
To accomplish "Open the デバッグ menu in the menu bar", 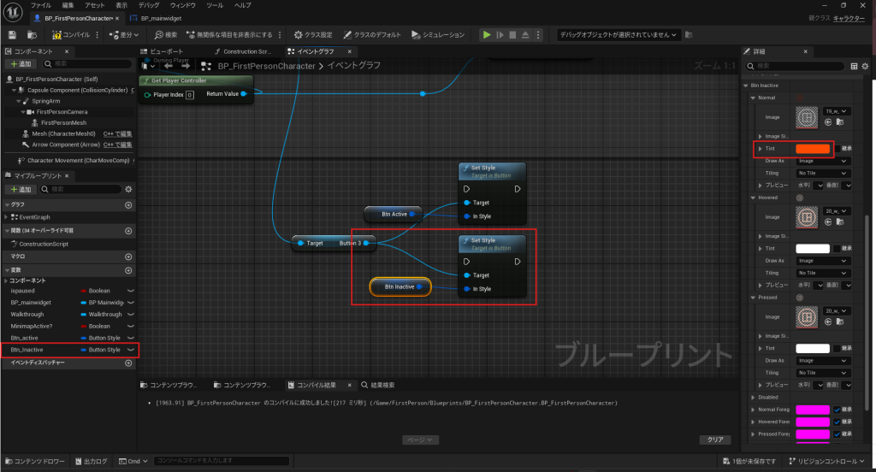I will tap(148, 5).
